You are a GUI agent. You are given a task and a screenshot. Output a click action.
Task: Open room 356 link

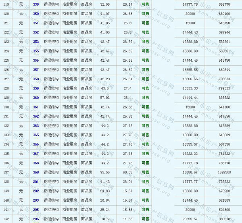[x=36, y=60]
